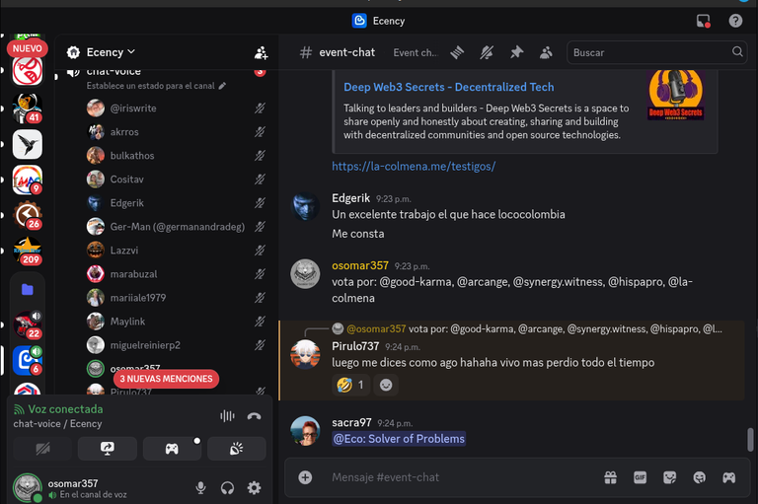Select Cositav in voice channel
The image size is (758, 504).
pyautogui.click(x=176, y=180)
